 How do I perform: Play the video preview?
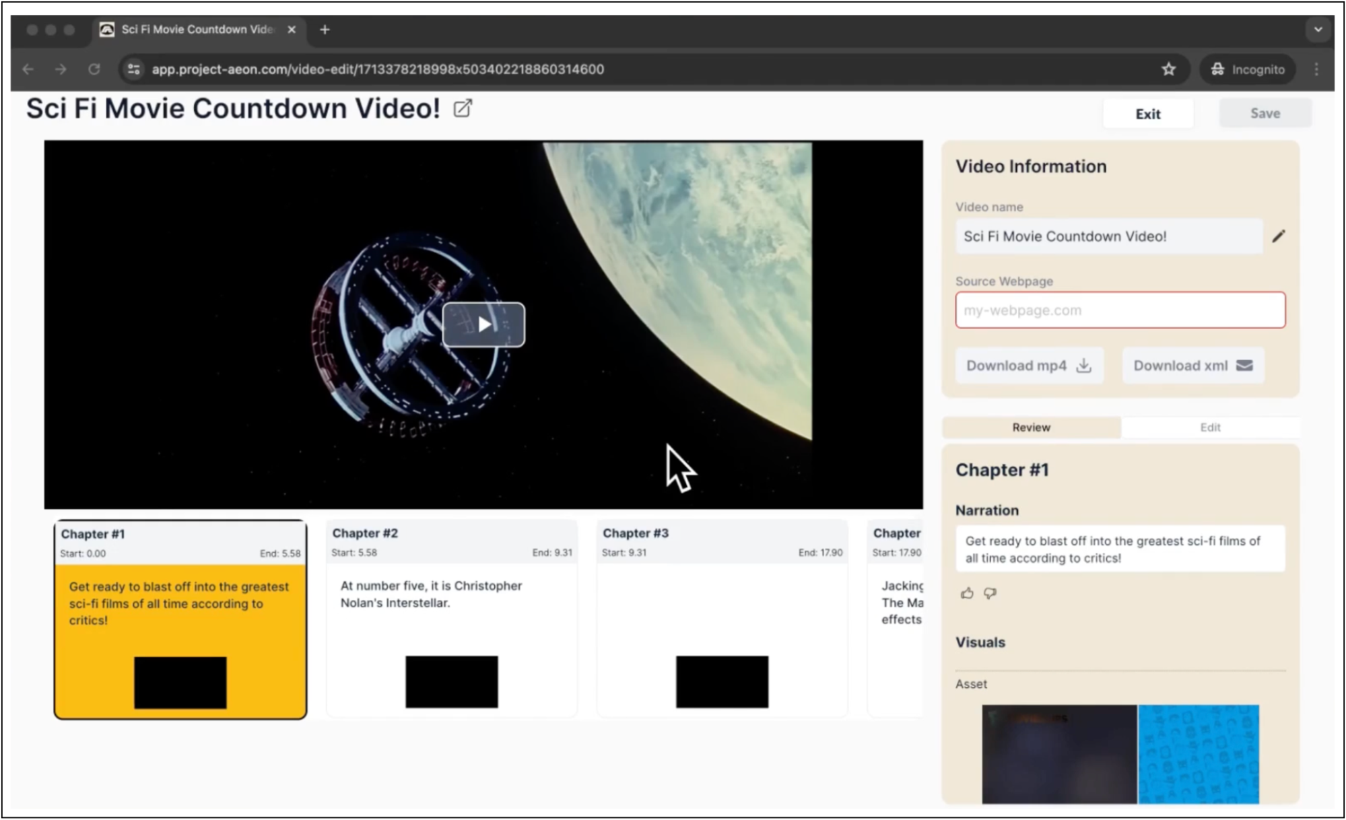(x=483, y=324)
